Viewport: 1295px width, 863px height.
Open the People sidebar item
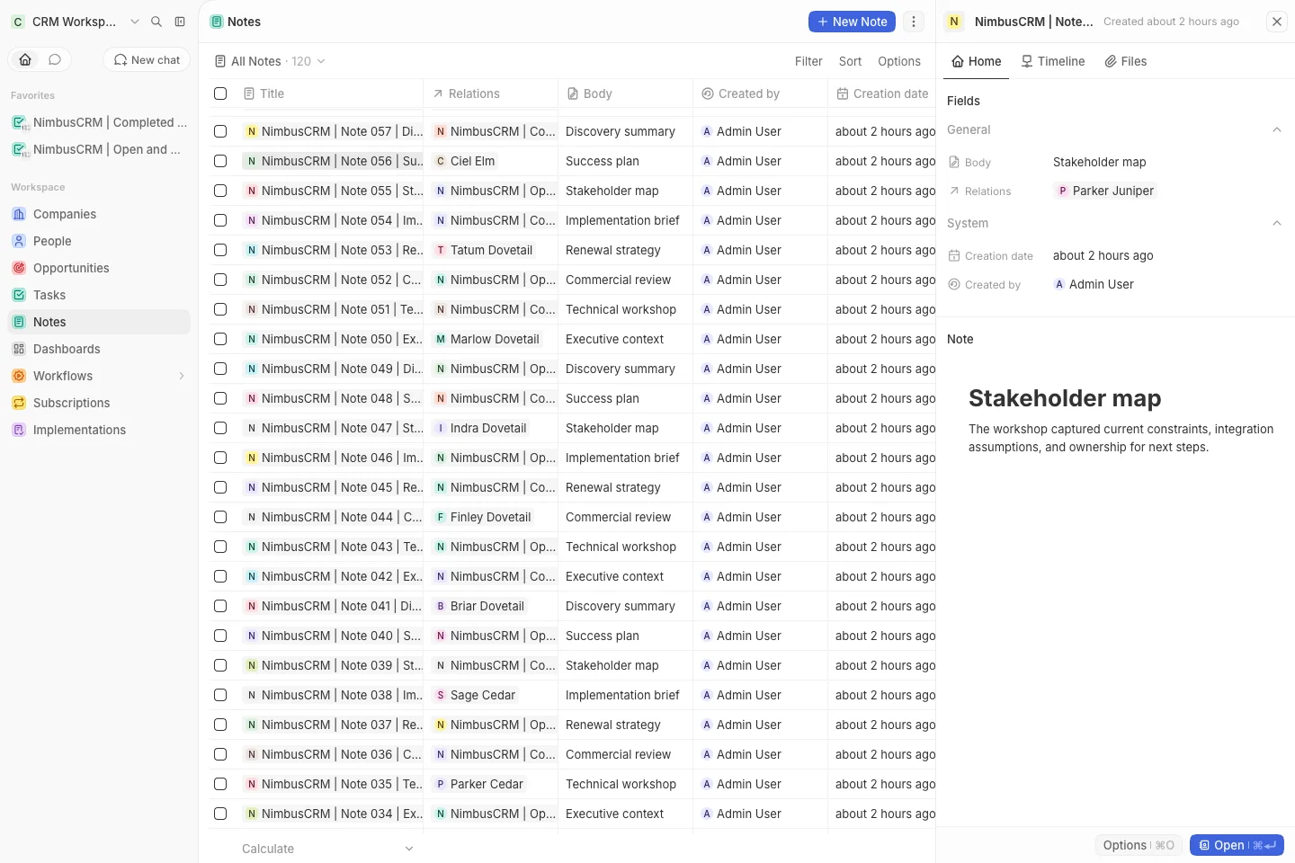coord(99,241)
